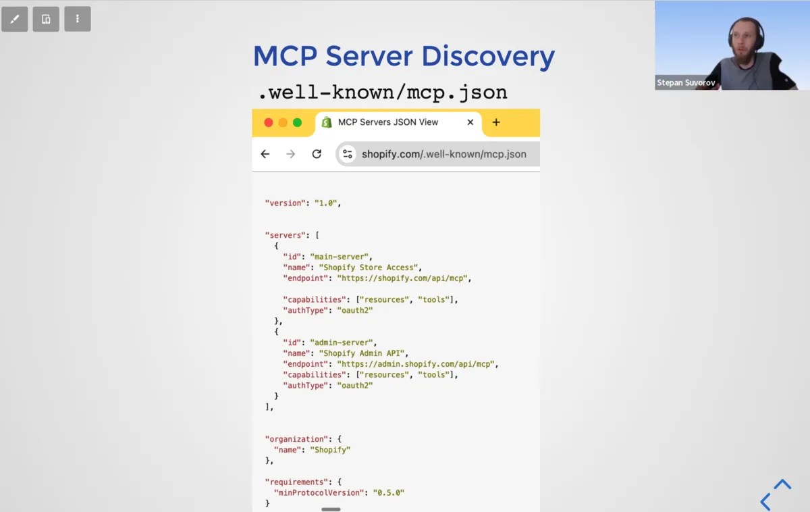
Task: Click the https://shopify.com/api/mcp endpoint value
Action: click(402, 278)
